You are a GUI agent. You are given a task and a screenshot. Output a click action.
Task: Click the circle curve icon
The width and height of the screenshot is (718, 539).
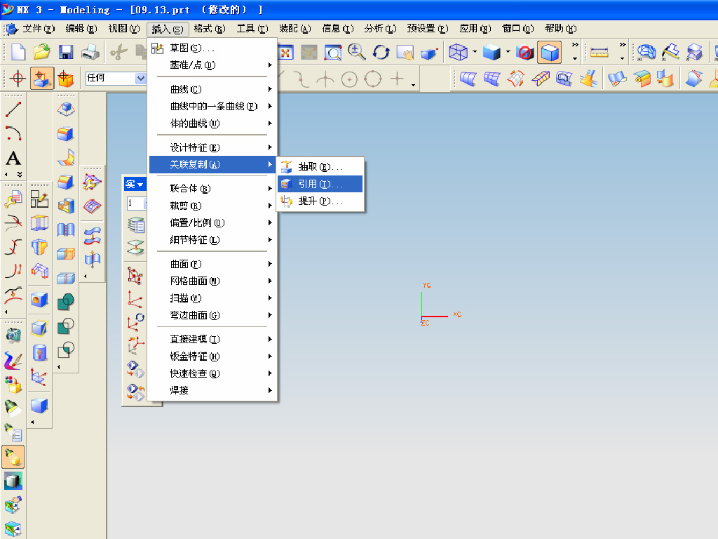(349, 79)
